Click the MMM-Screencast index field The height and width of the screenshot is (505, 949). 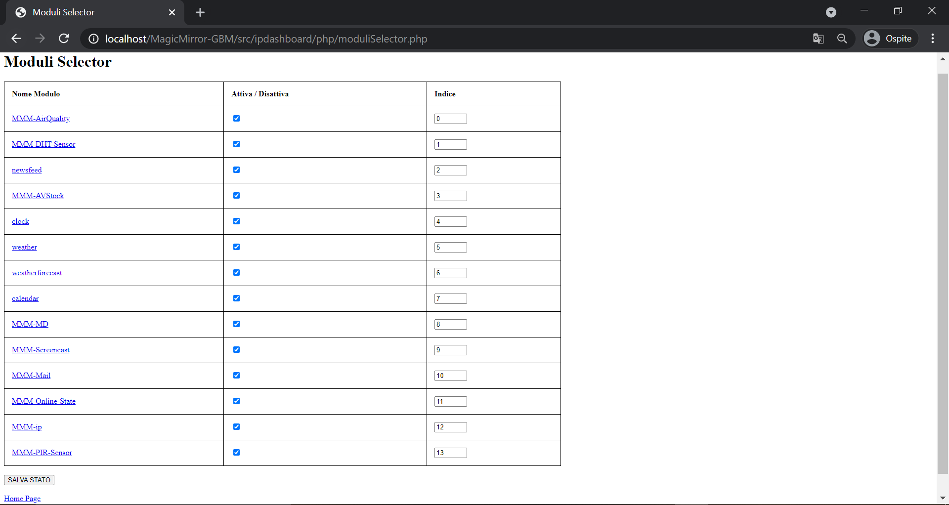[451, 350]
